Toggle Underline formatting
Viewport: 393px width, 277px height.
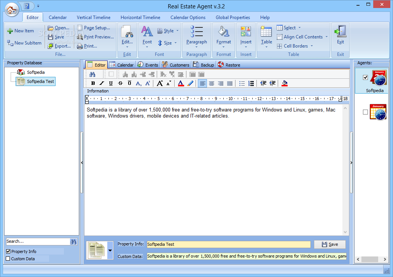tap(111, 83)
